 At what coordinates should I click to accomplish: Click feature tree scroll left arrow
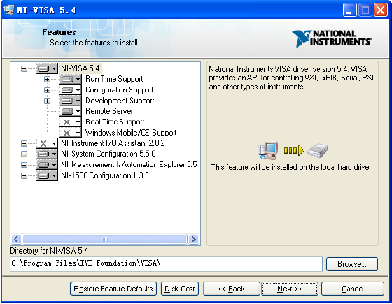16,239
